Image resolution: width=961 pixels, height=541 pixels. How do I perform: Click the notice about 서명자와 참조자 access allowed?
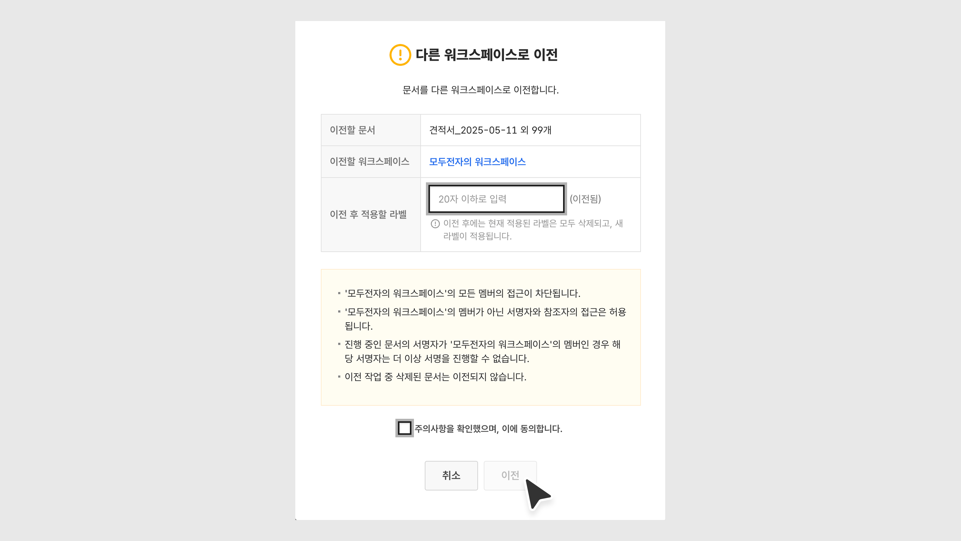pyautogui.click(x=485, y=319)
